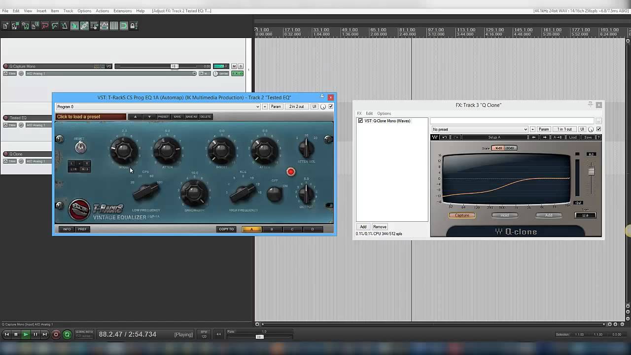Open the FX menu in Q Clone window
631x355 pixels.
359,113
